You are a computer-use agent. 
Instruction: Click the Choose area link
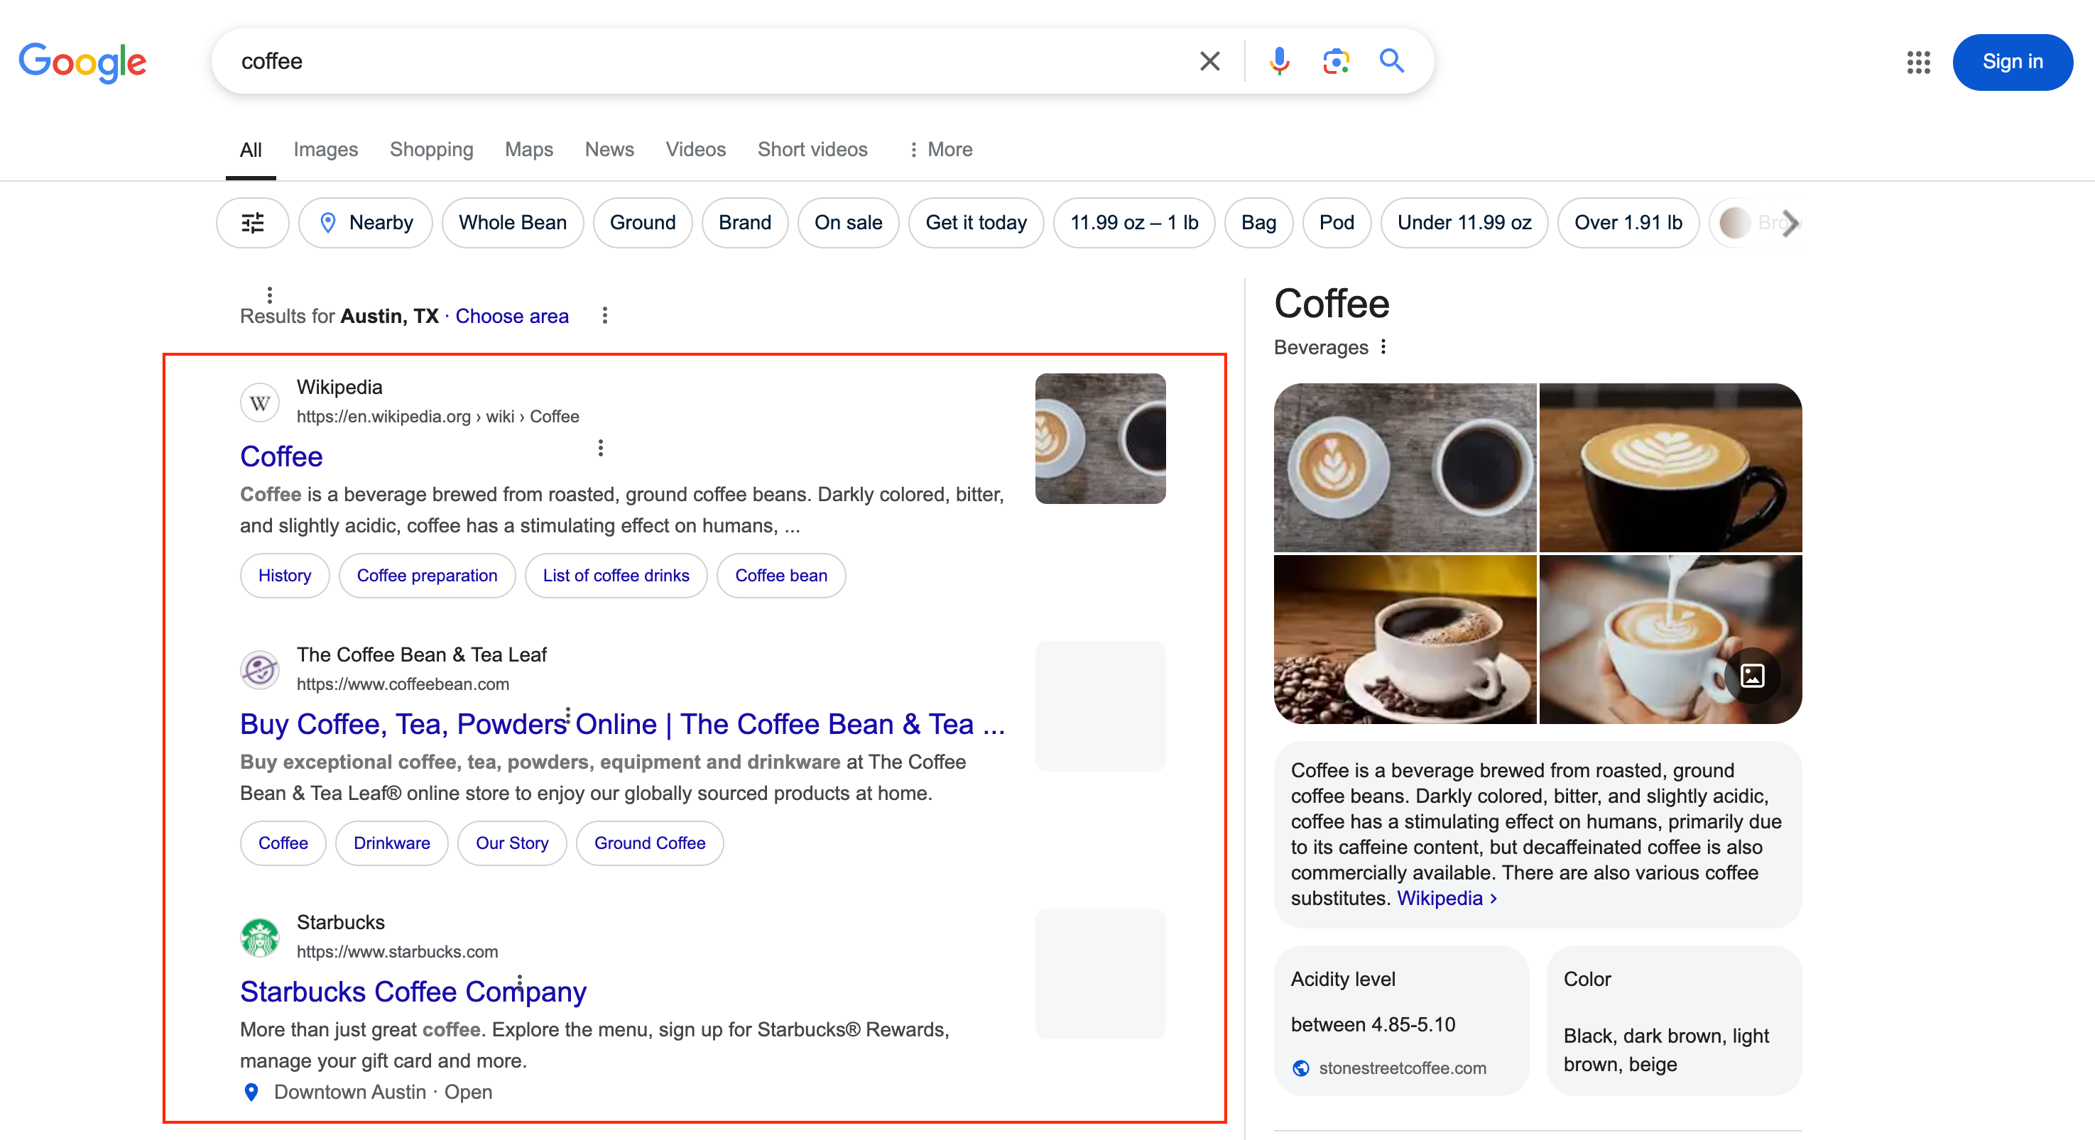(511, 317)
